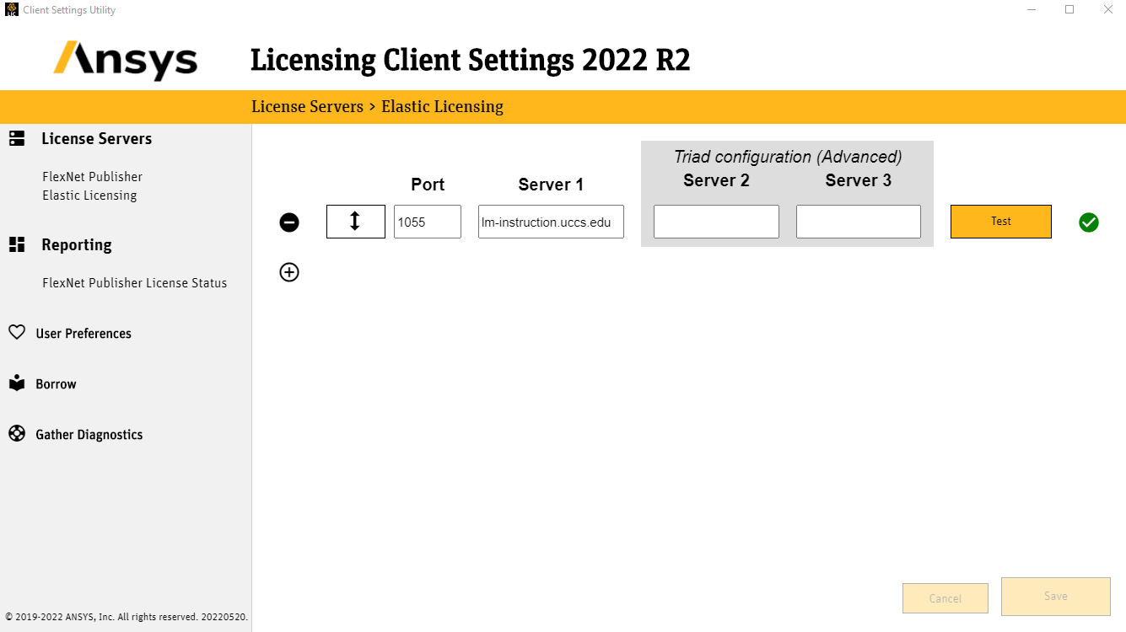Edit the Server 1 hostname field
This screenshot has height=632, width=1126.
[x=551, y=222]
